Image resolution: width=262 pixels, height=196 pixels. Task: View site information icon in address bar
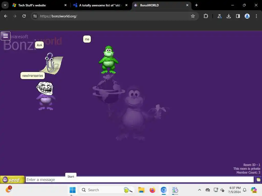click(x=35, y=16)
